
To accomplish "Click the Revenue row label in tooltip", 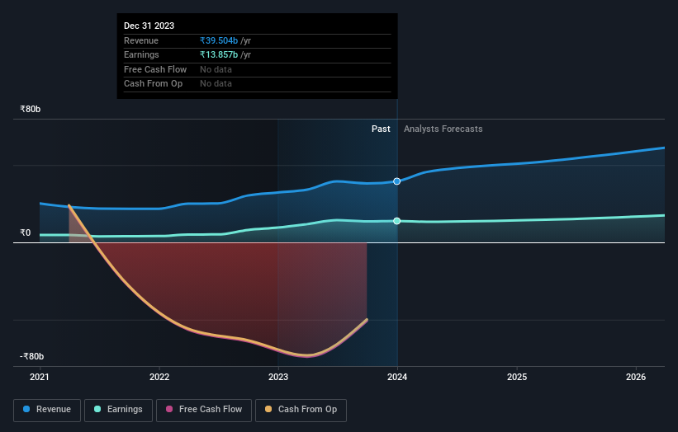I will pyautogui.click(x=141, y=40).
